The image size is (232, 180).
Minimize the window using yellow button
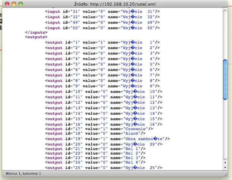tap(14, 3)
